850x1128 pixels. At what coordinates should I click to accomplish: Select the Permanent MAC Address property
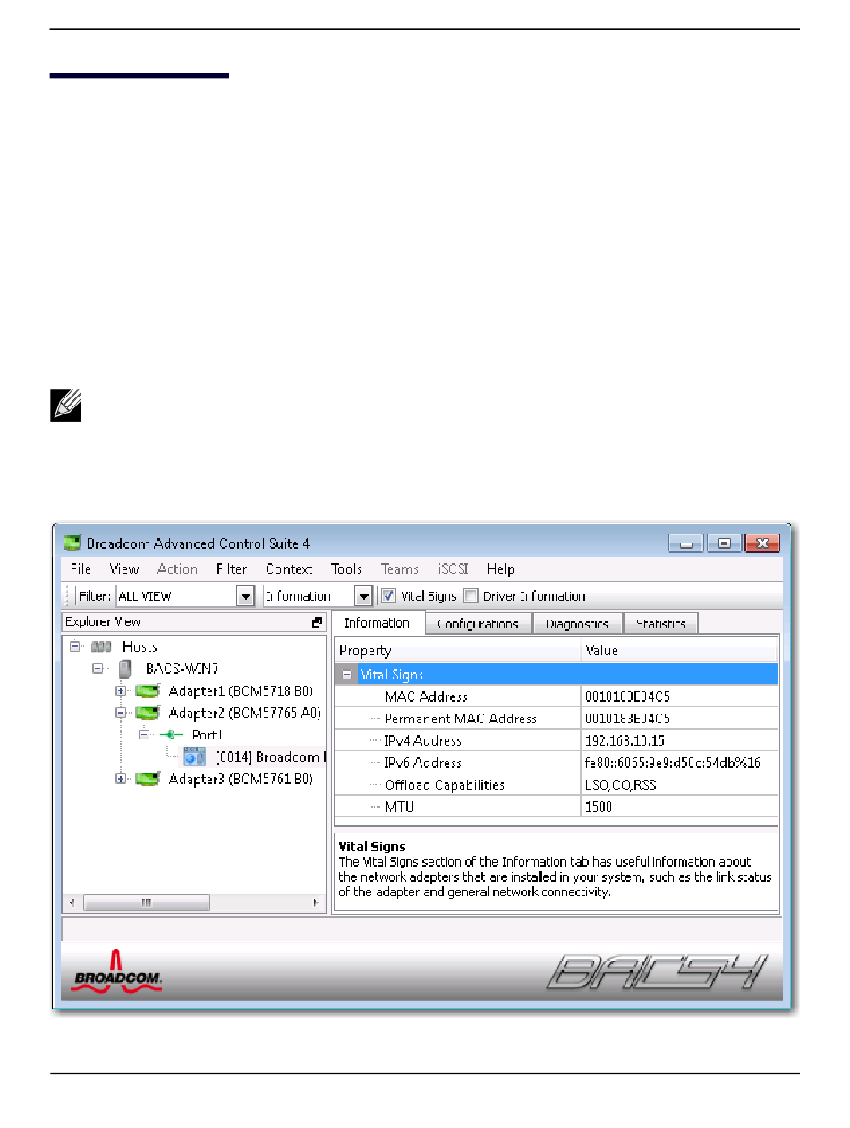[x=556, y=719]
